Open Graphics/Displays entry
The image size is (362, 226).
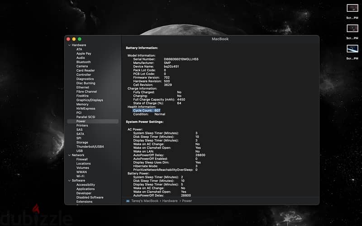click(90, 100)
